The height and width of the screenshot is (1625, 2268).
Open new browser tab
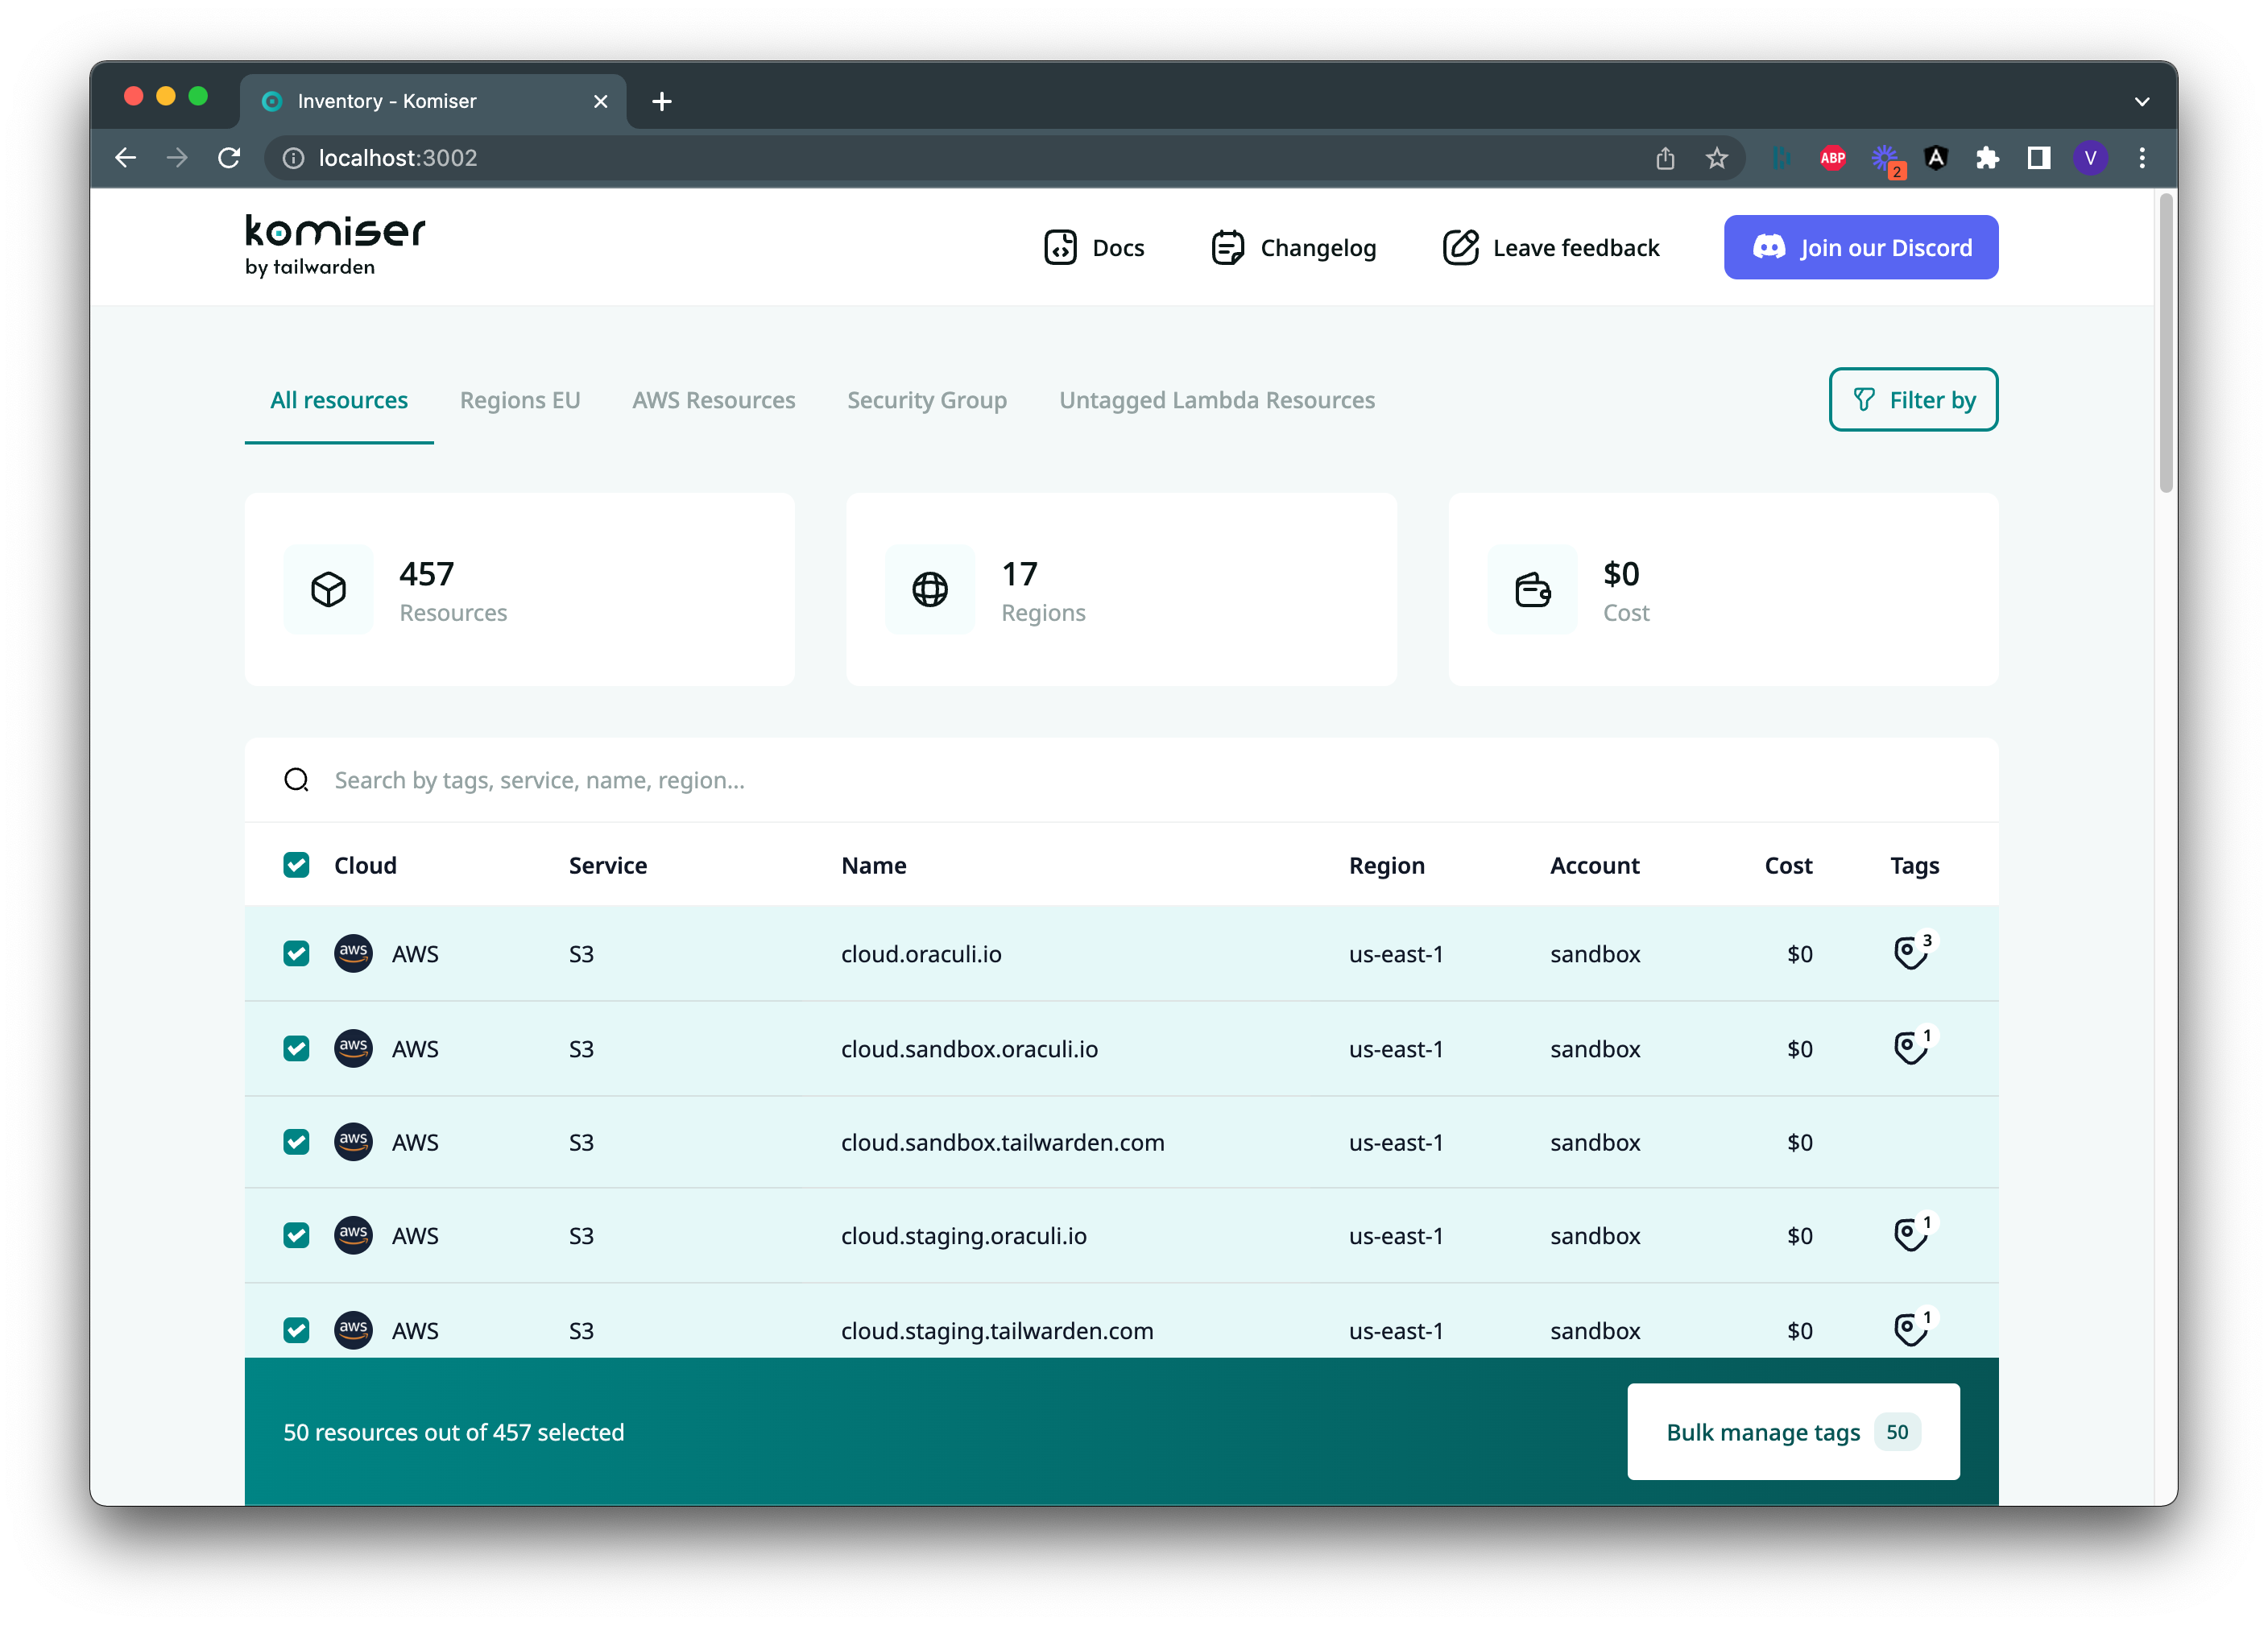click(661, 101)
